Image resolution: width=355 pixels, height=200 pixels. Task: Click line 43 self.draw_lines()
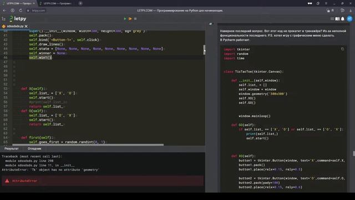[46, 44]
